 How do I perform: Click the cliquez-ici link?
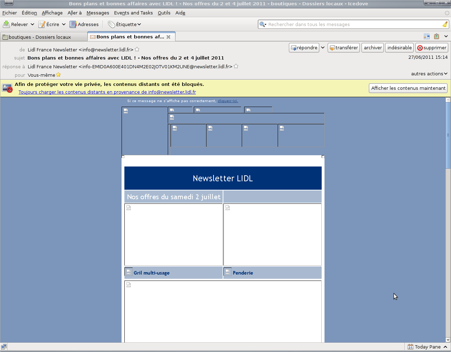(228, 101)
